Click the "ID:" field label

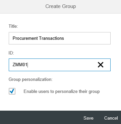click(11, 53)
